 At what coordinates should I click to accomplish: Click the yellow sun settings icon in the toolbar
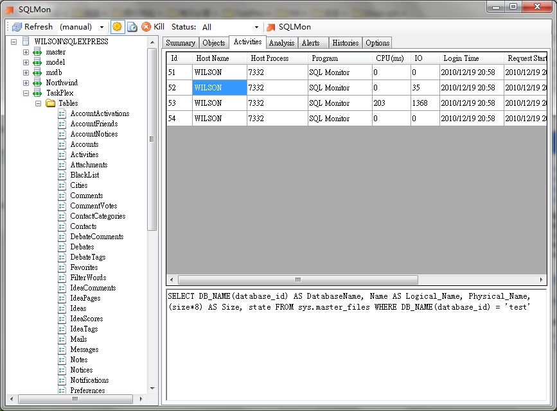tap(118, 27)
